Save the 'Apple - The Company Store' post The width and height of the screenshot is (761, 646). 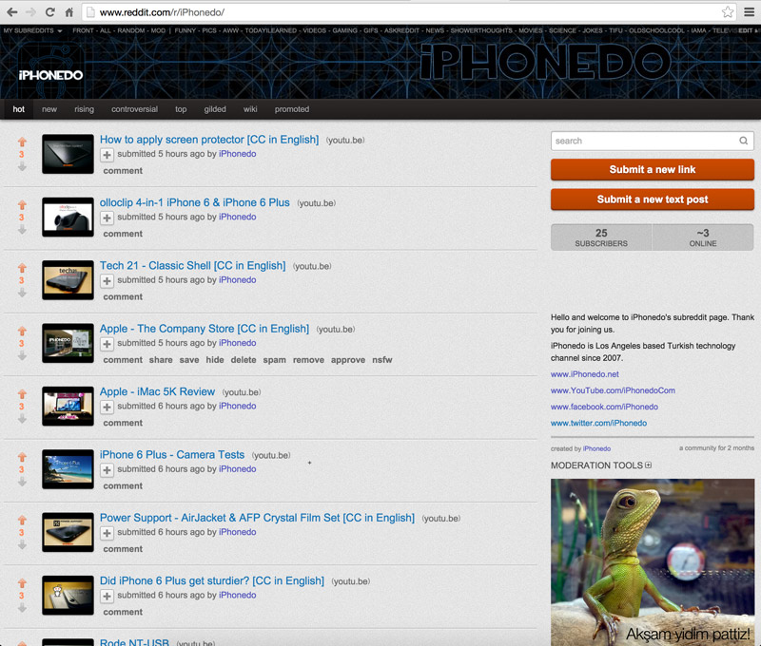coord(188,360)
